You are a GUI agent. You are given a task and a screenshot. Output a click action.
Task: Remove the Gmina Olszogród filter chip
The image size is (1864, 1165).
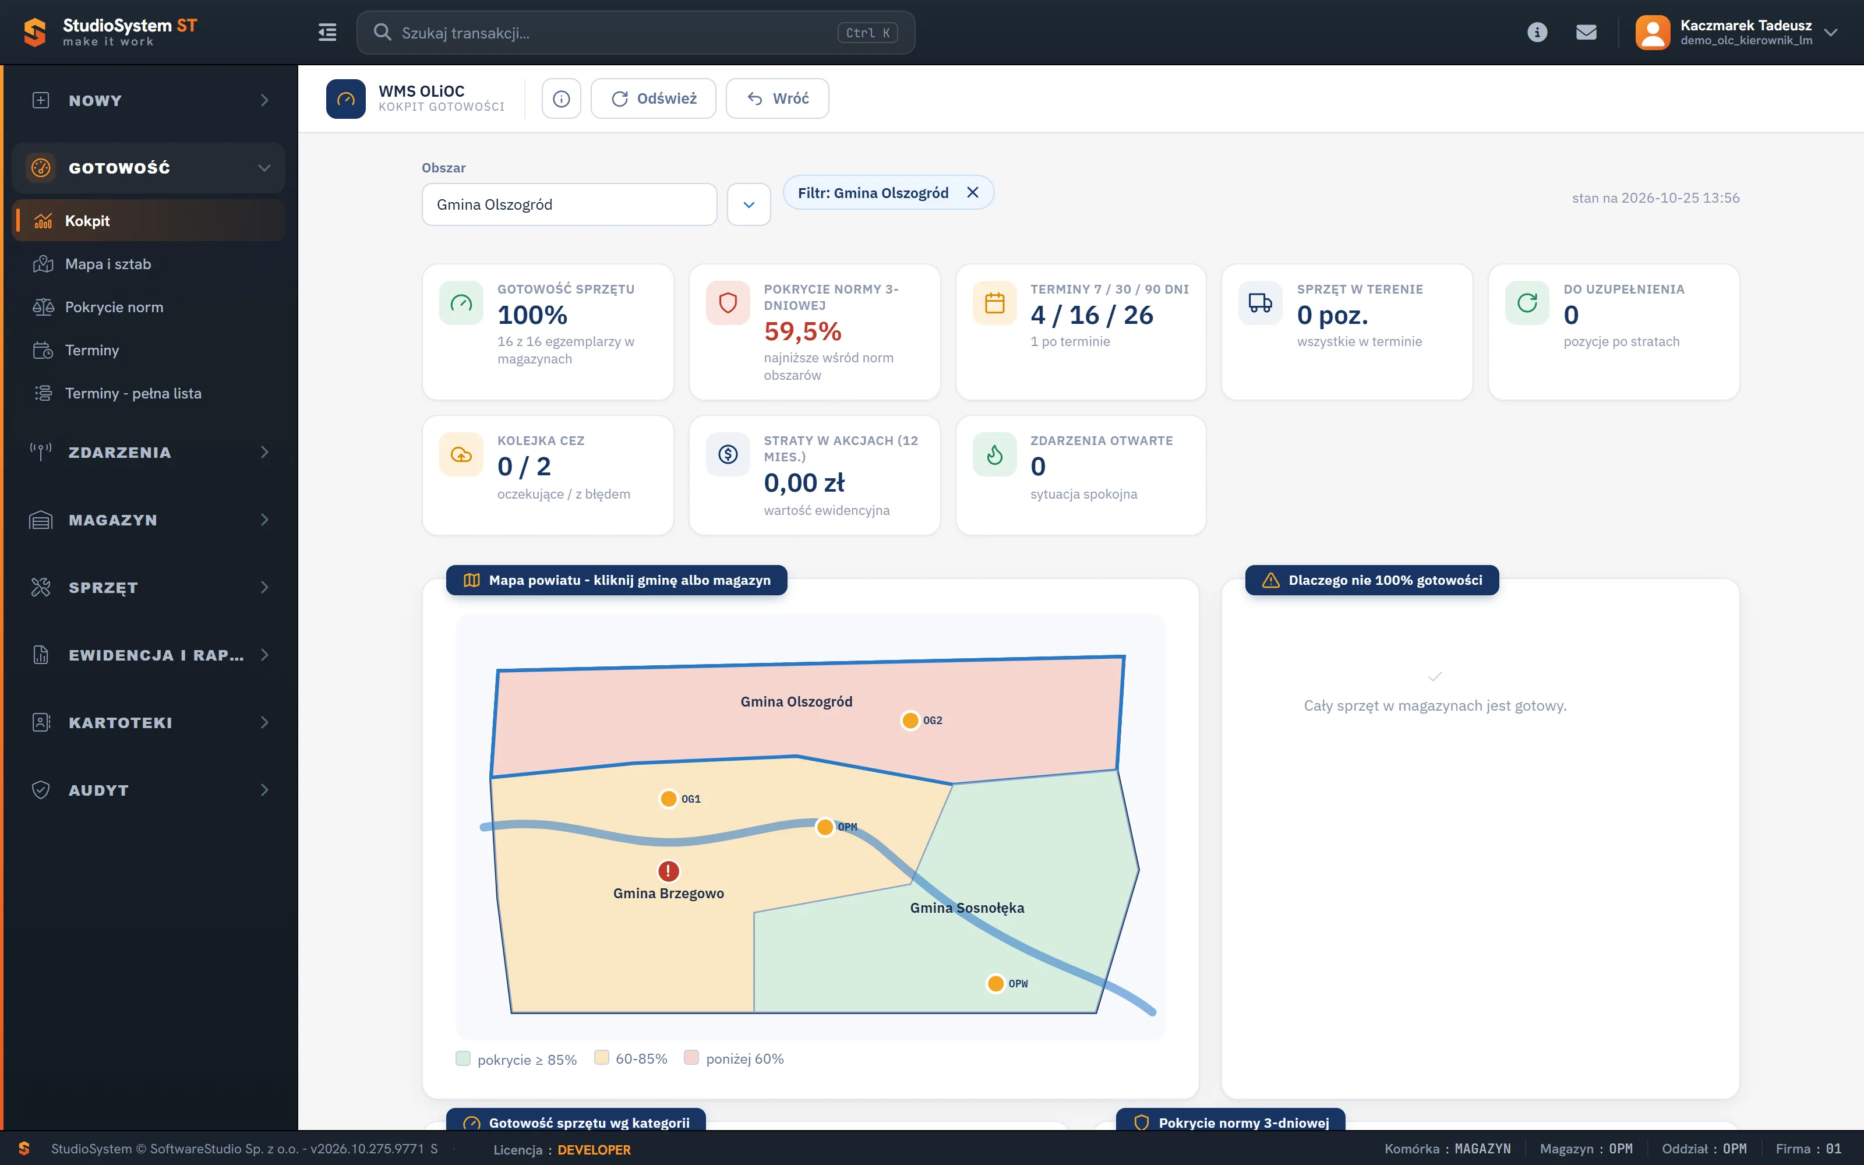[972, 193]
